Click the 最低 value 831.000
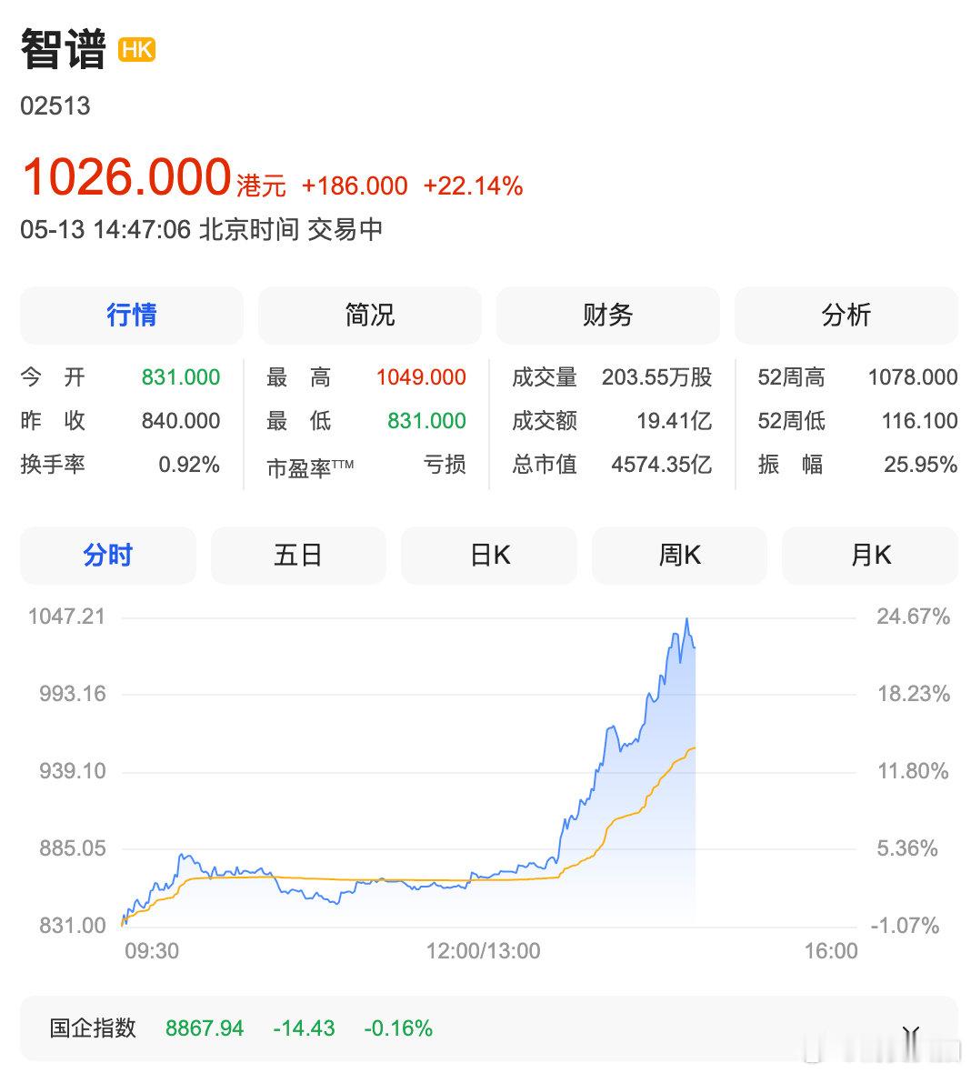Screen dimensions: 971x1073 tap(426, 421)
